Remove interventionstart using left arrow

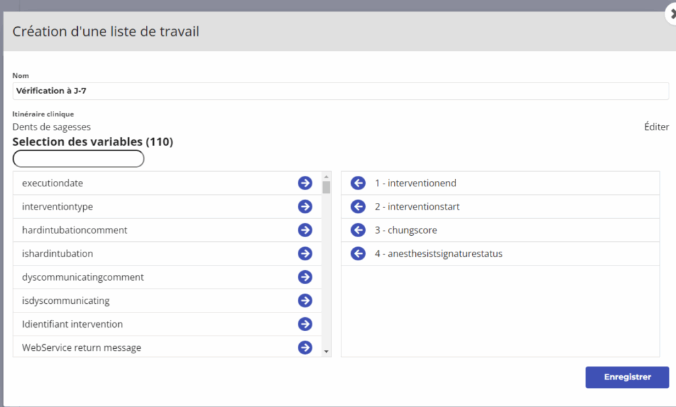click(x=358, y=207)
